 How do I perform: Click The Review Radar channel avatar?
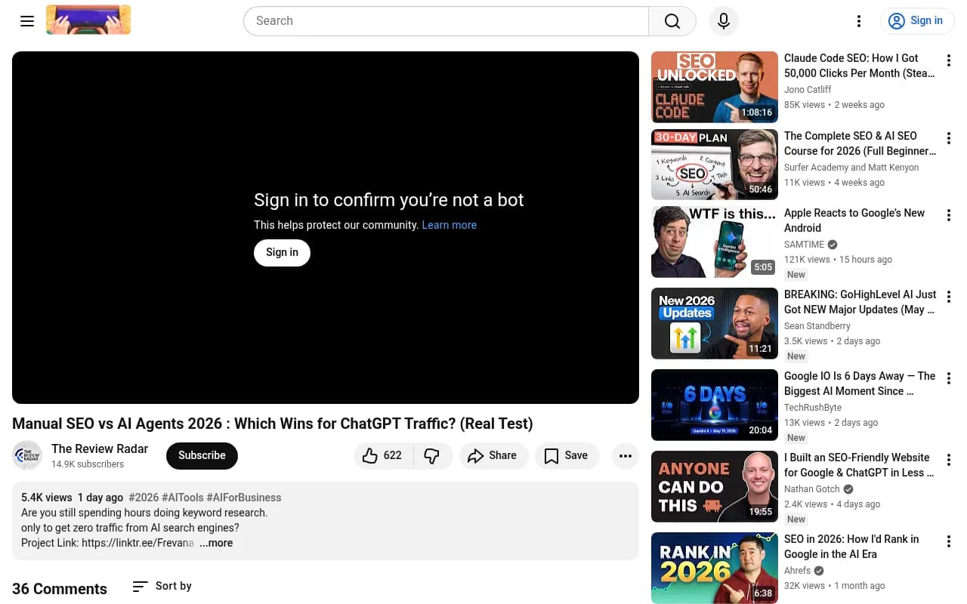tap(27, 455)
